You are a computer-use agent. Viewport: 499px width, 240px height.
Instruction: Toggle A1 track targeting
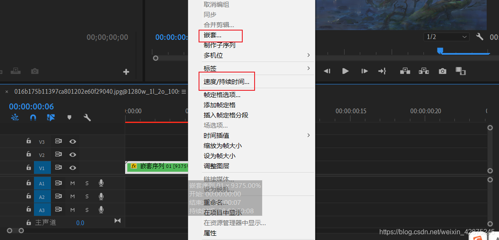[x=42, y=183]
